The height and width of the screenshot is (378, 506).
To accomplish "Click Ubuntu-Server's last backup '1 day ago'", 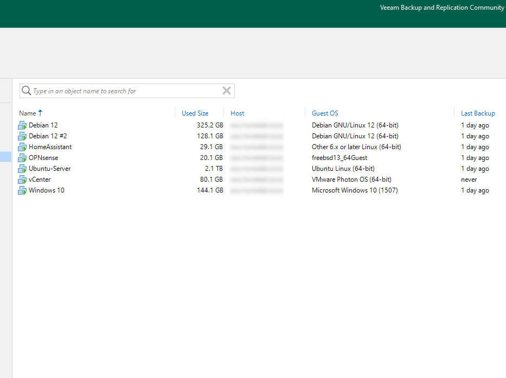I will [x=475, y=169].
